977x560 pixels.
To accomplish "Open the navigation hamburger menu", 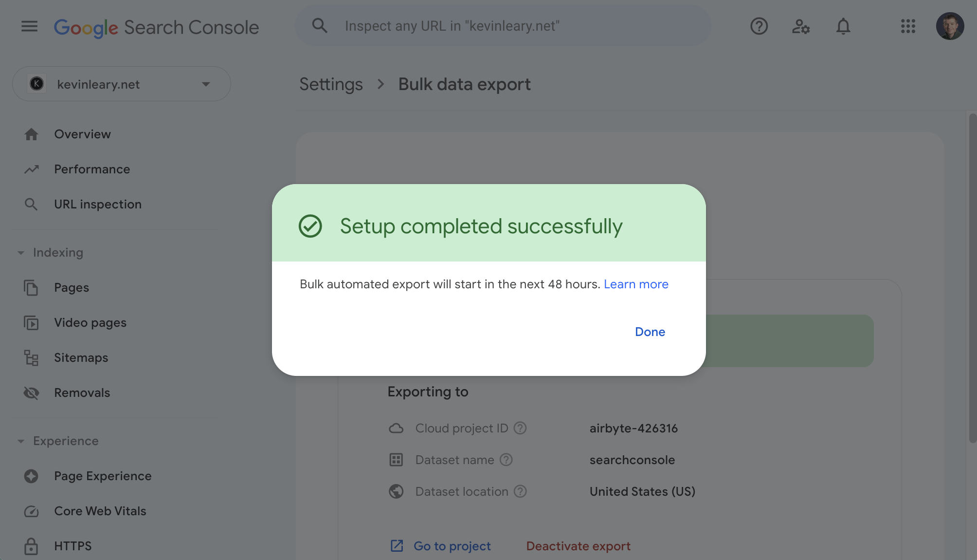I will pos(29,27).
